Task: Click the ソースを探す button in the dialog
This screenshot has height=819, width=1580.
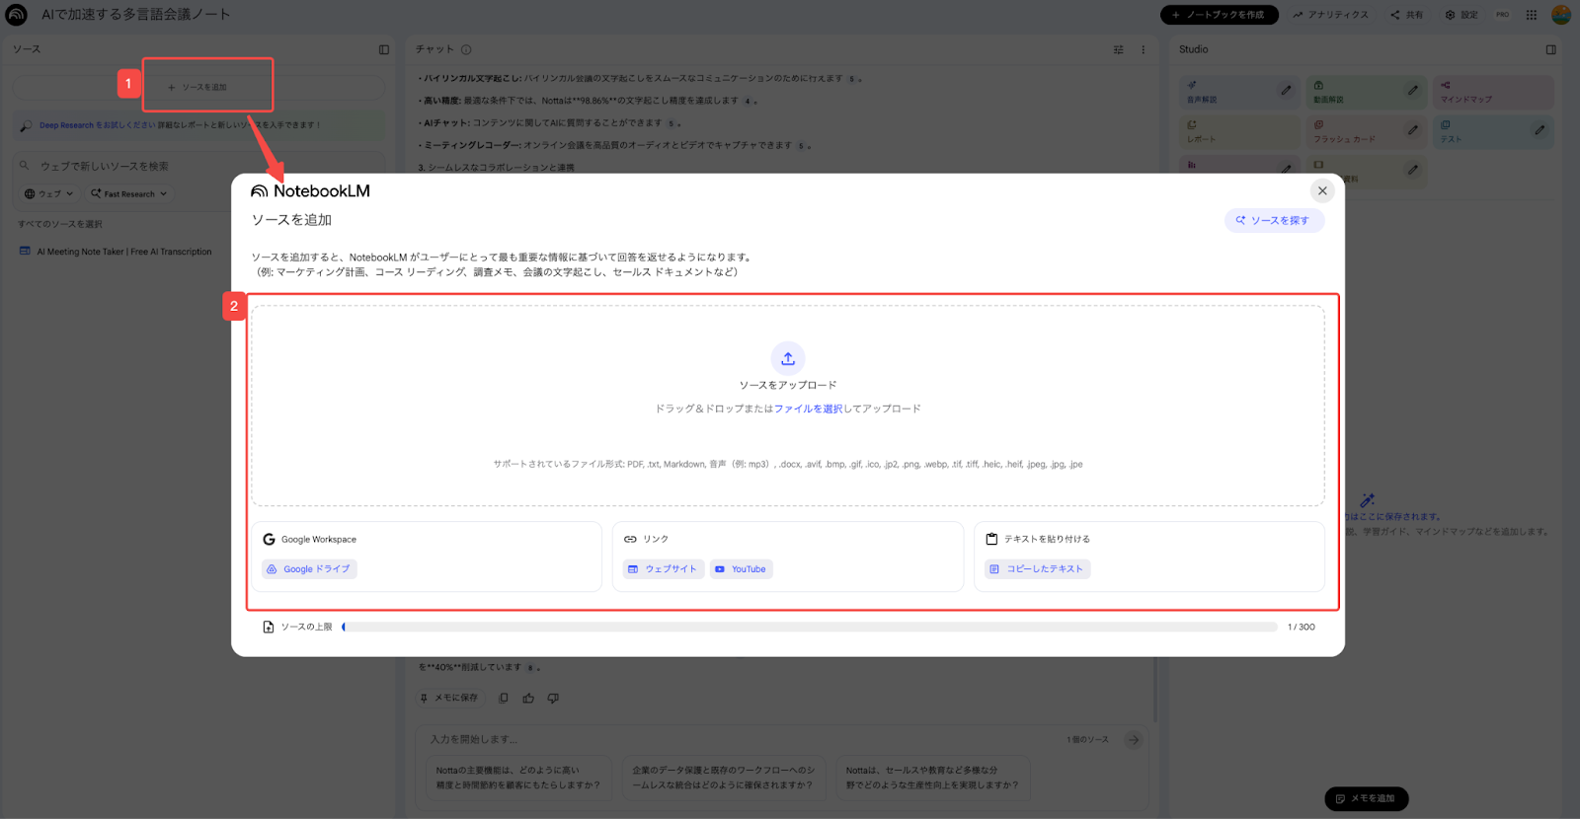Action: [1274, 220]
